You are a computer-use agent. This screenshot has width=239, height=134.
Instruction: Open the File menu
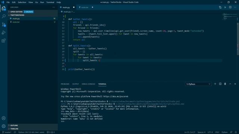8,2
